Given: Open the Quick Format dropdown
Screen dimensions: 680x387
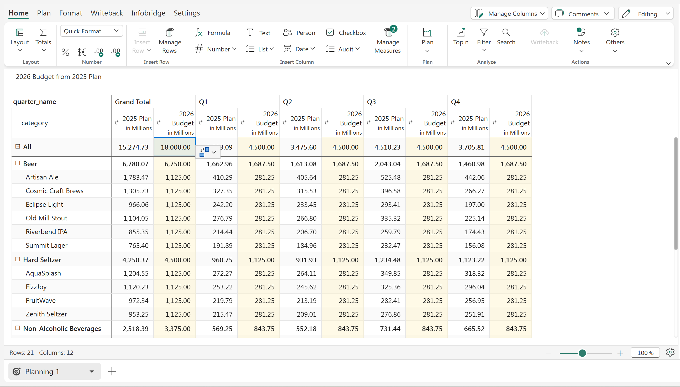Looking at the screenshot, I should tap(91, 31).
